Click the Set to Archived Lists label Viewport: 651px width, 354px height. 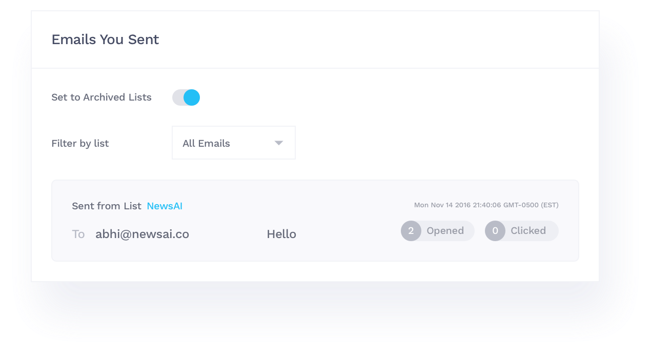(x=101, y=97)
